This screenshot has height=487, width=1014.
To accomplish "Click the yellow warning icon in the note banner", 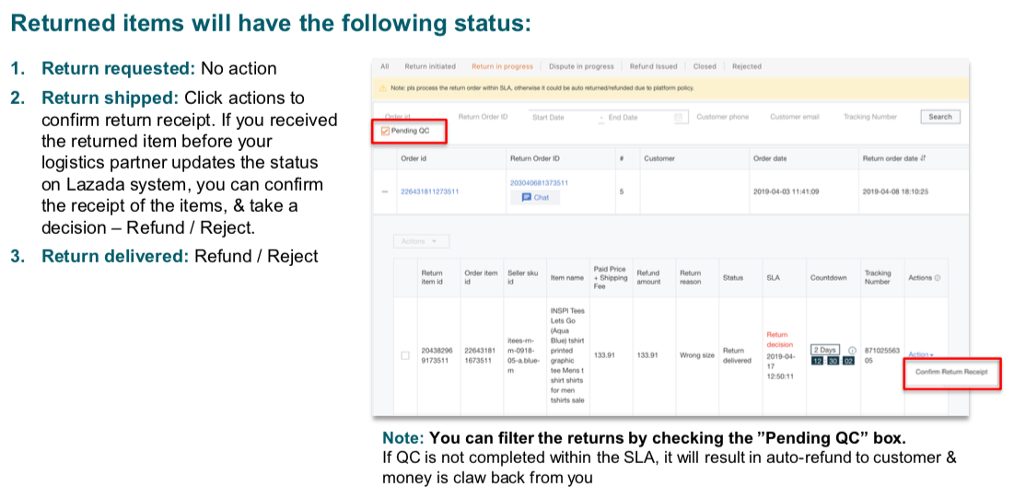I will point(382,88).
